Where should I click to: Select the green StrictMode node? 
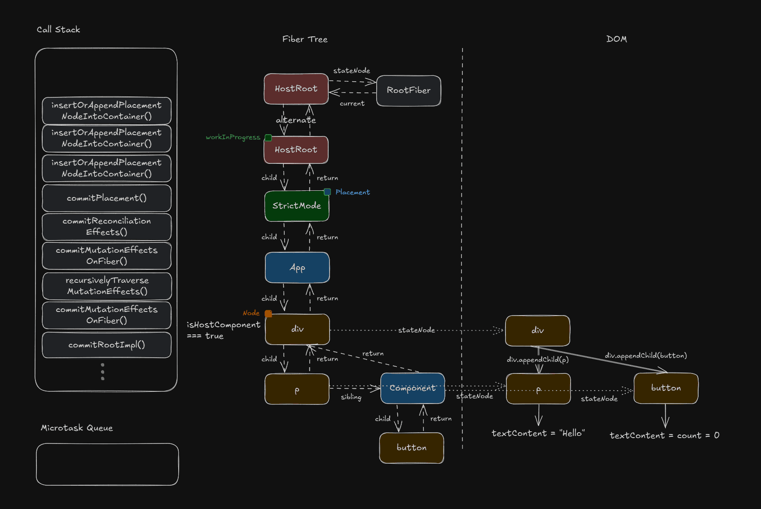point(297,206)
